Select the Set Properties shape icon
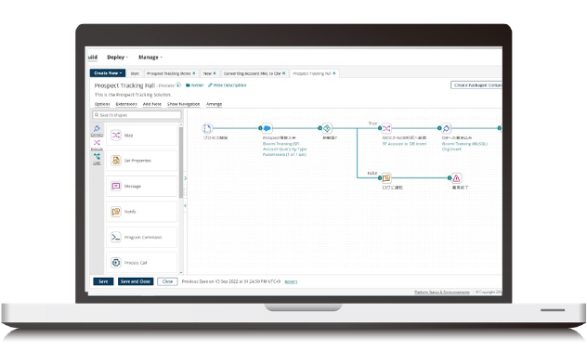 coord(116,161)
